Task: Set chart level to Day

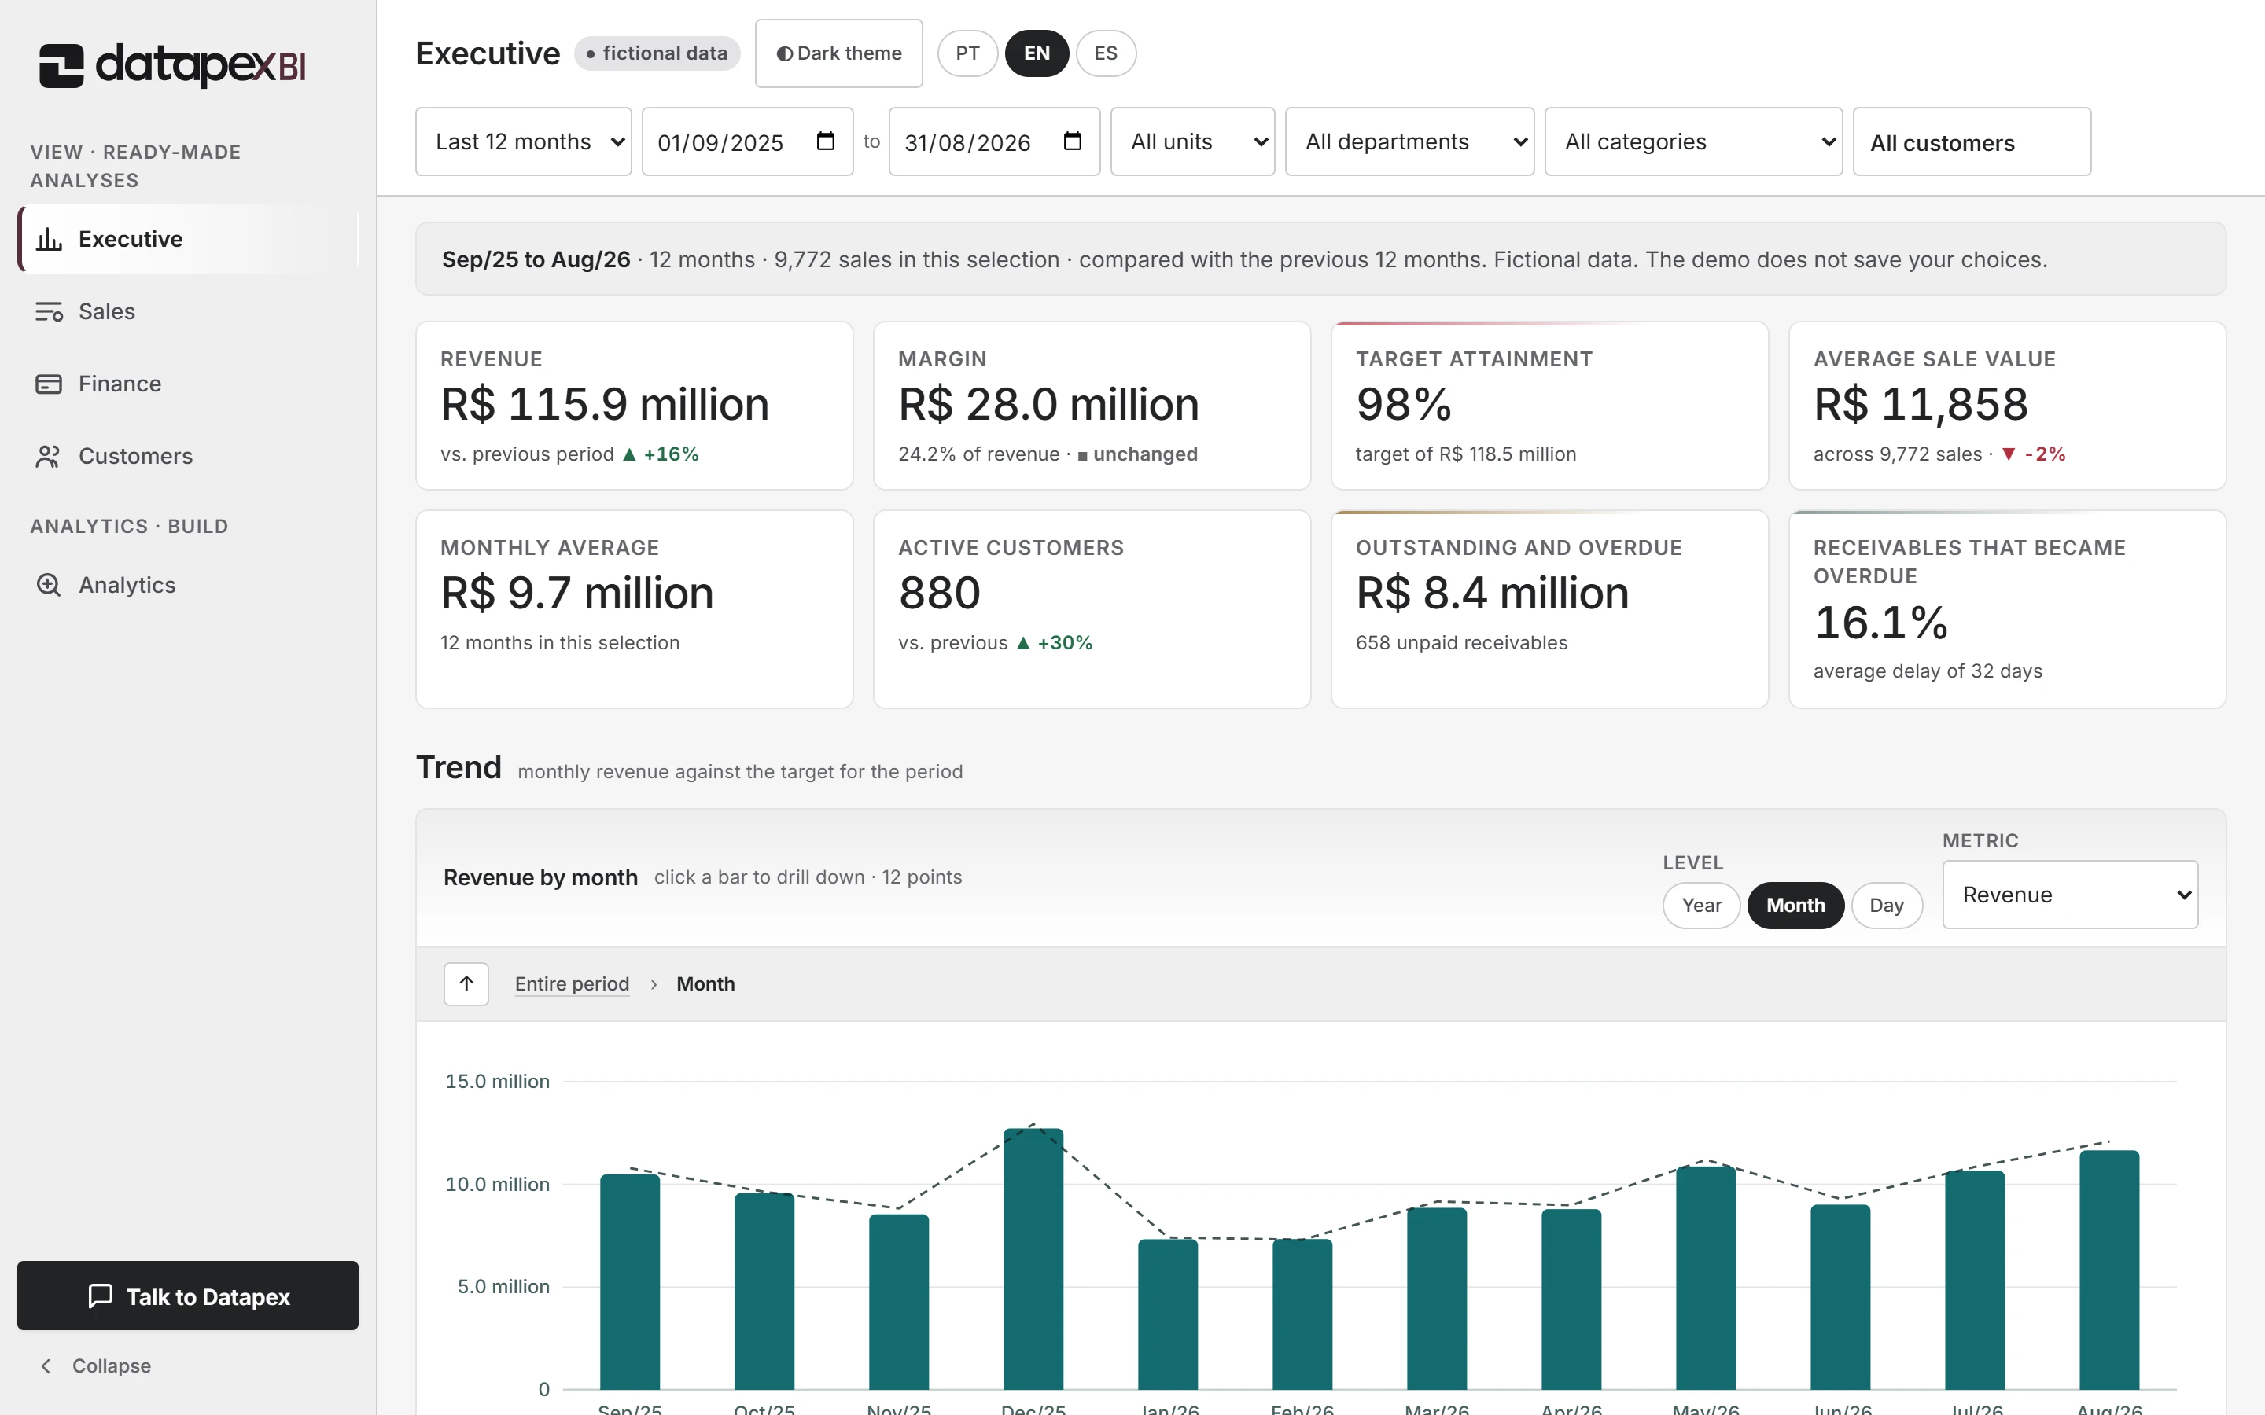Action: coord(1886,905)
